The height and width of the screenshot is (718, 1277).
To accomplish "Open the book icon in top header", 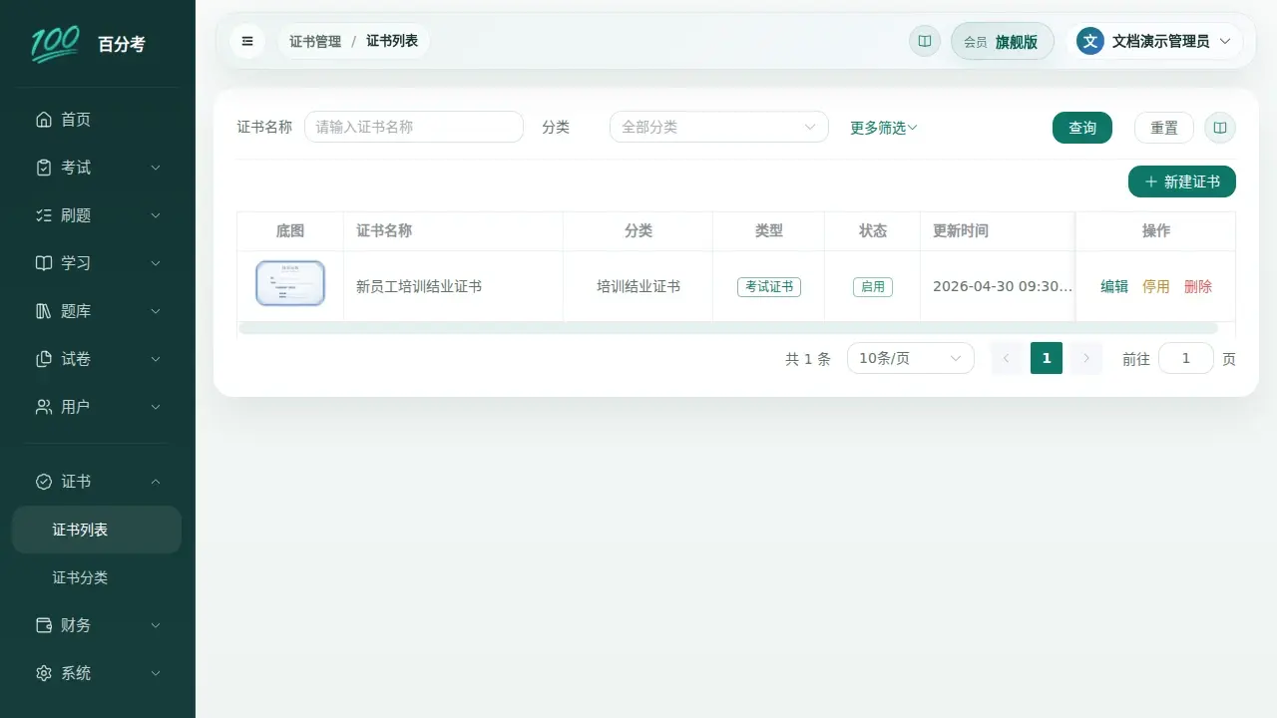I will pyautogui.click(x=925, y=41).
